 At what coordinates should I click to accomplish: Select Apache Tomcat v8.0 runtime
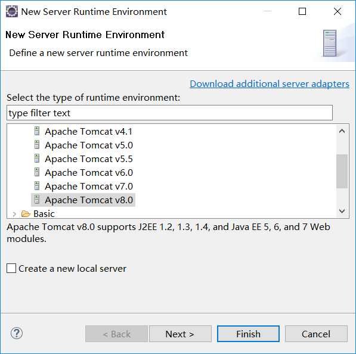(89, 200)
